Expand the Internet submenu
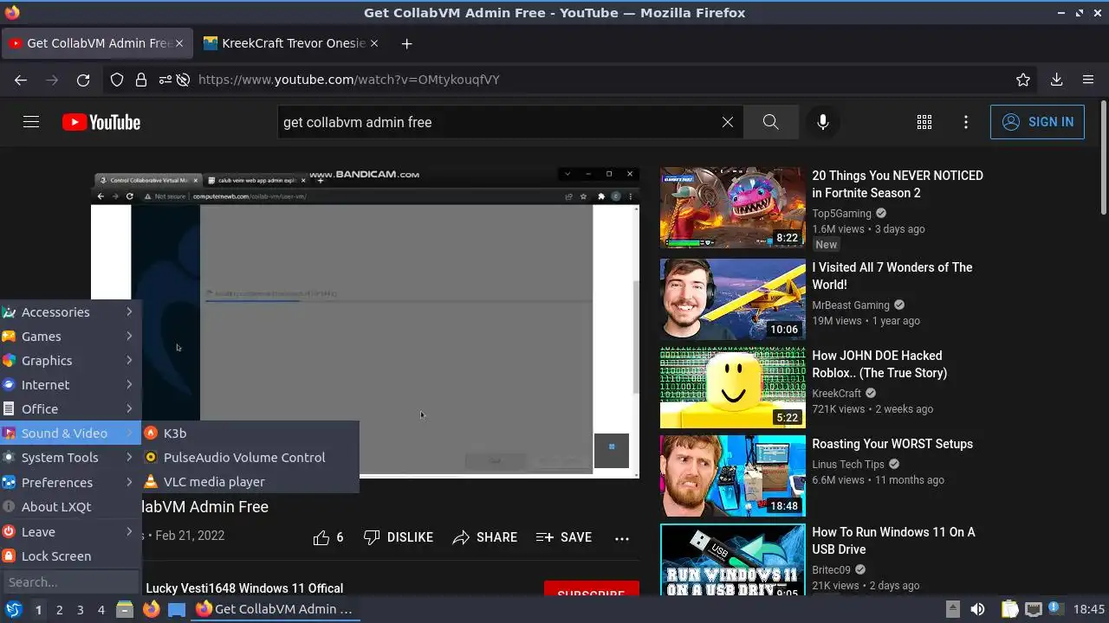Screen dimensions: 1109x623 [70, 384]
